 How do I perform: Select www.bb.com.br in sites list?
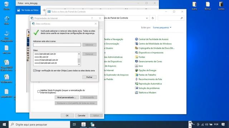(x=42, y=57)
